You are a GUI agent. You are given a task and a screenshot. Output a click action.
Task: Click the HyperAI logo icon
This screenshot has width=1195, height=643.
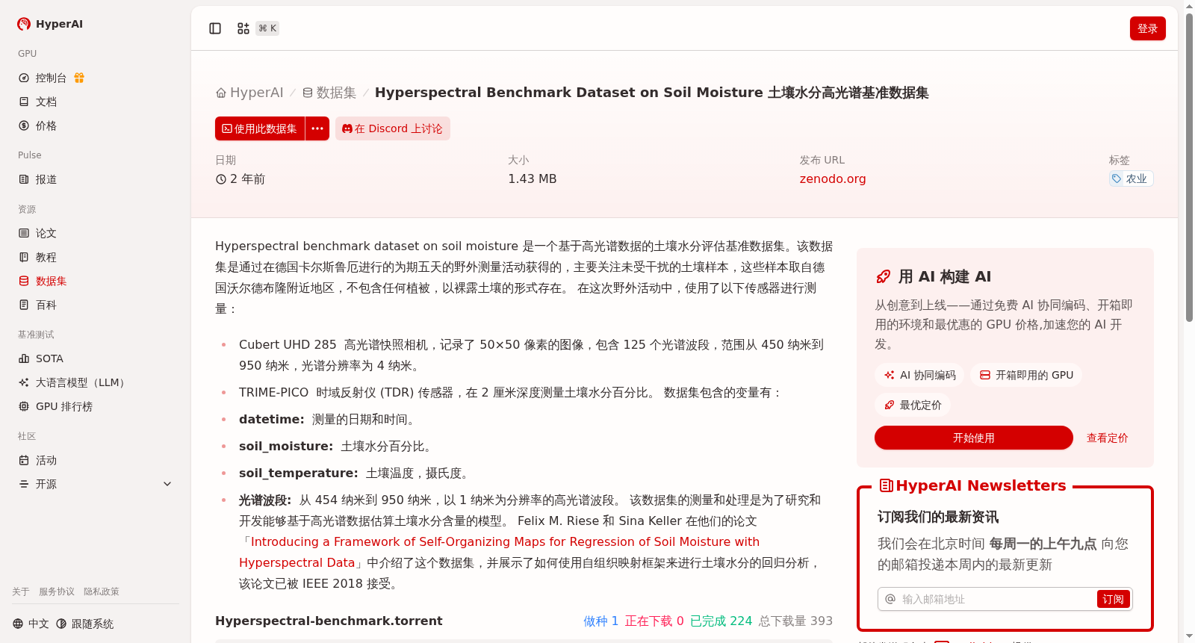[24, 24]
